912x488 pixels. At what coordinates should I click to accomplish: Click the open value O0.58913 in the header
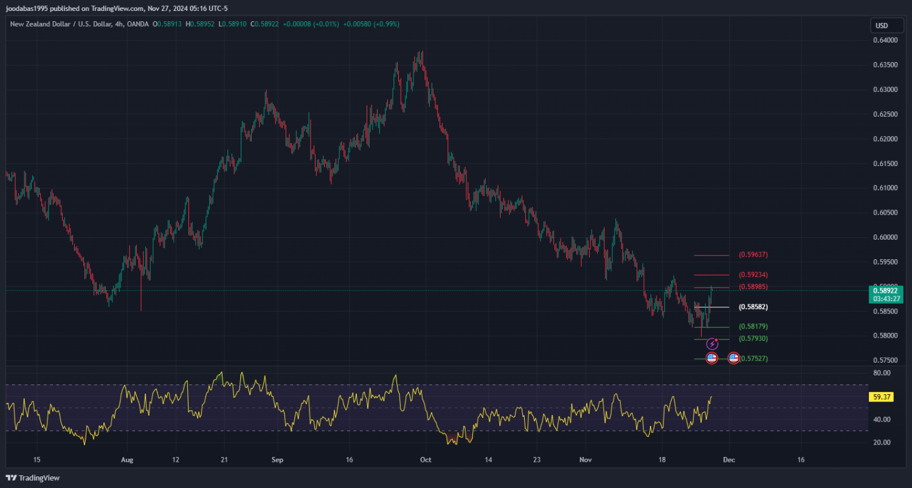(x=168, y=24)
